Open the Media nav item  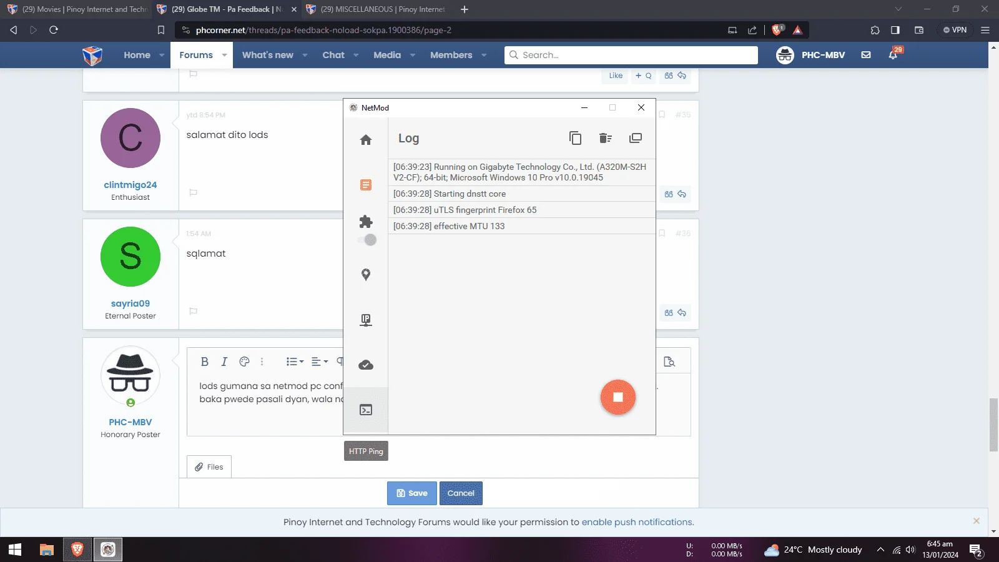point(387,55)
